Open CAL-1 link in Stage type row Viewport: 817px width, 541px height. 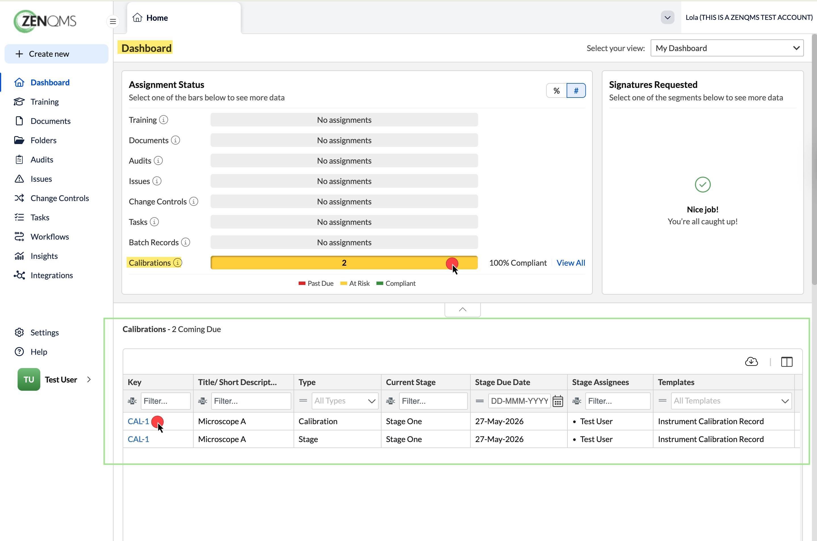[138, 439]
